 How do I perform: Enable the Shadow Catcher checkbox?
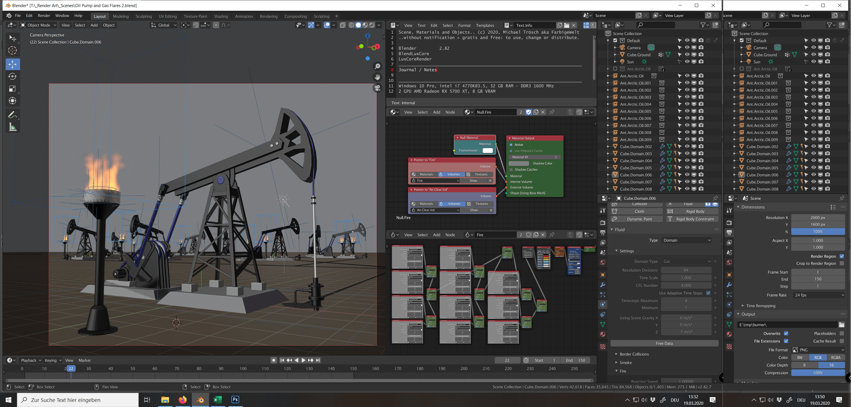[x=511, y=170]
